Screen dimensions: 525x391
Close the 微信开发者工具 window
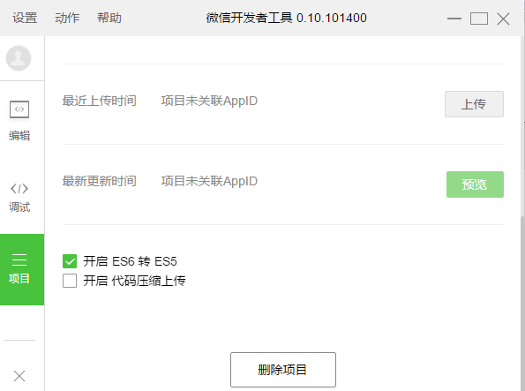(x=503, y=19)
